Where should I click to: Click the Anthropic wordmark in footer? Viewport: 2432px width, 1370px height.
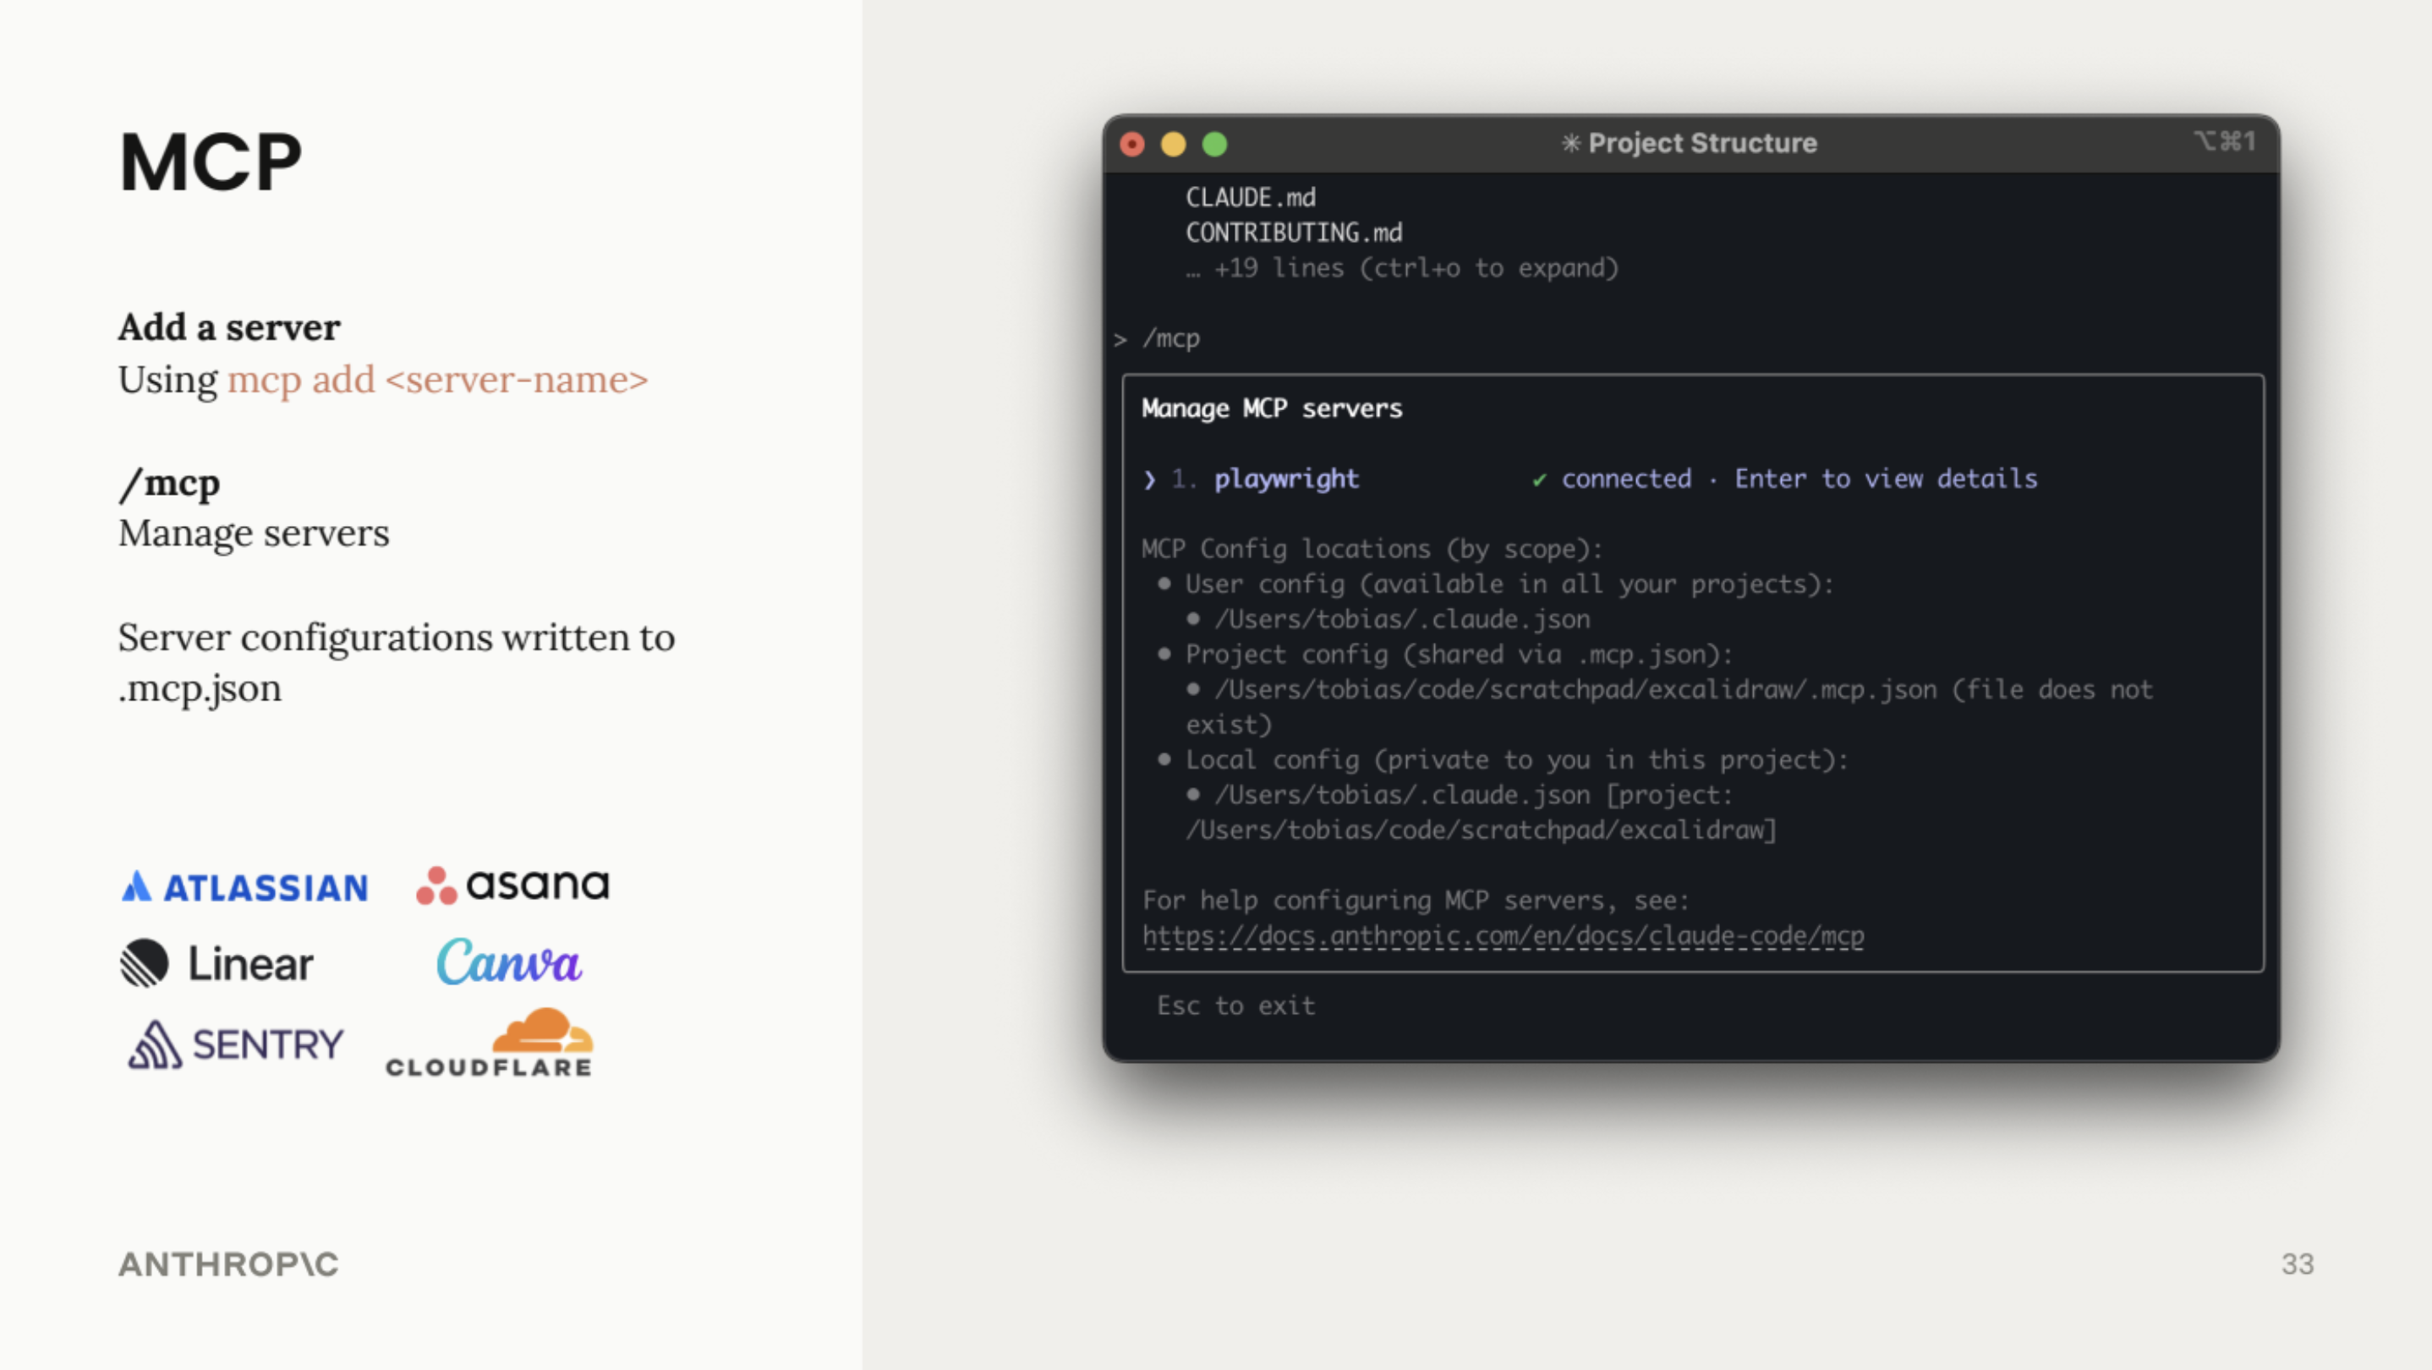[228, 1263]
